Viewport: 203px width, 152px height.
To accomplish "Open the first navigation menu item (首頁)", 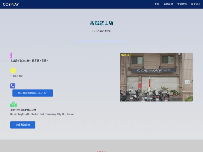I will coord(157,4).
